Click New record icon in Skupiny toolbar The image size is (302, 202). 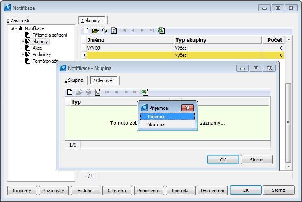coord(86,30)
